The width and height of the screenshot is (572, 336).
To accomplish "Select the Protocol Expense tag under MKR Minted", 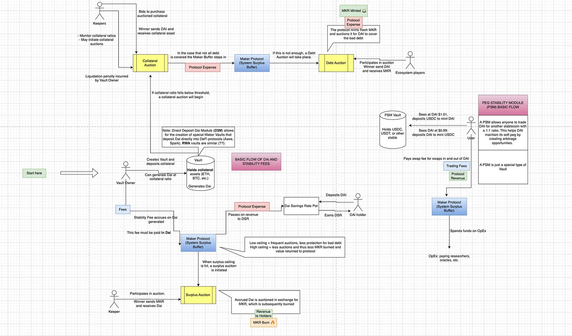I will pos(353,22).
